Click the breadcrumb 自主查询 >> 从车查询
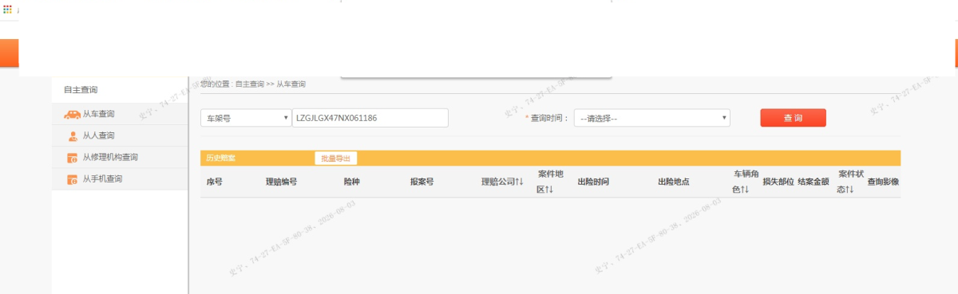958x294 pixels. [270, 84]
